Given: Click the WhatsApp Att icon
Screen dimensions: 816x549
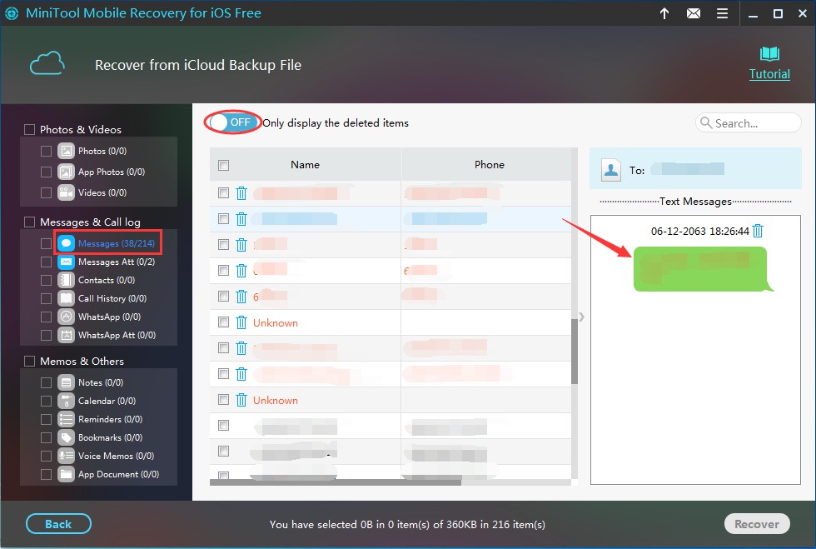Looking at the screenshot, I should pyautogui.click(x=66, y=335).
